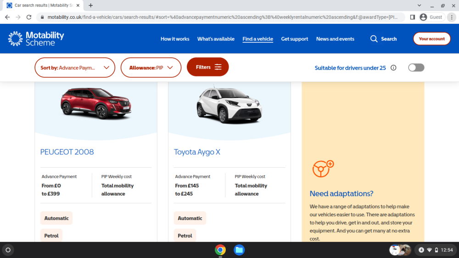Click Petrol tag on PEUGEOT 2008
This screenshot has height=258, width=459.
click(51, 236)
